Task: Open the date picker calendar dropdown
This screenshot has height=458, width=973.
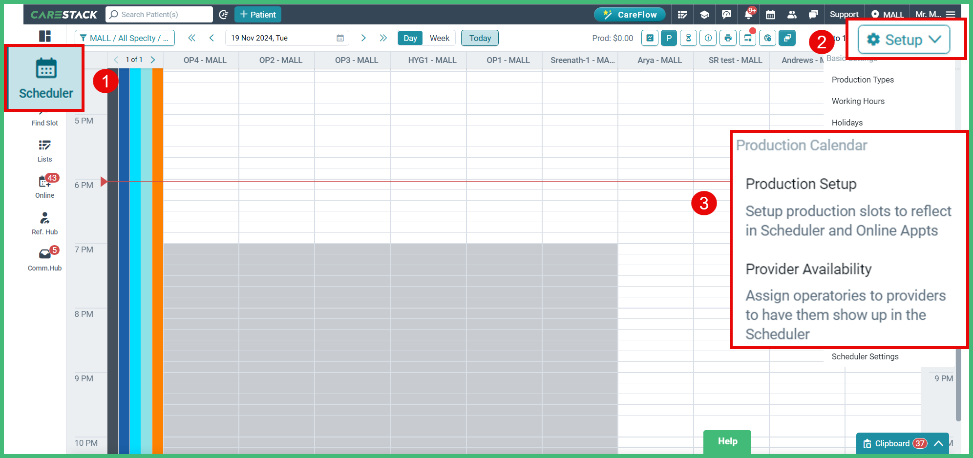Action: click(x=340, y=38)
